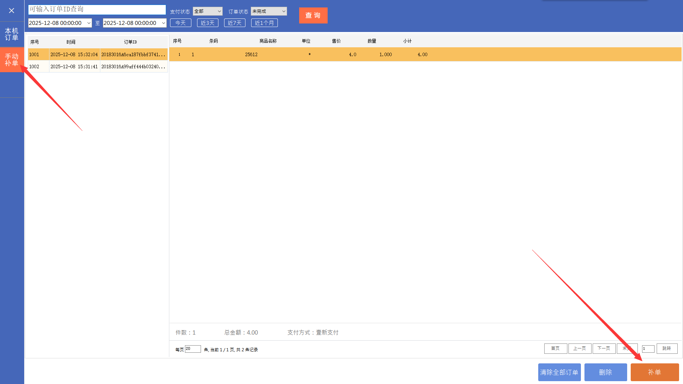Click the 今天 quick filter button
Screen dimensions: 683x384
coord(180,23)
